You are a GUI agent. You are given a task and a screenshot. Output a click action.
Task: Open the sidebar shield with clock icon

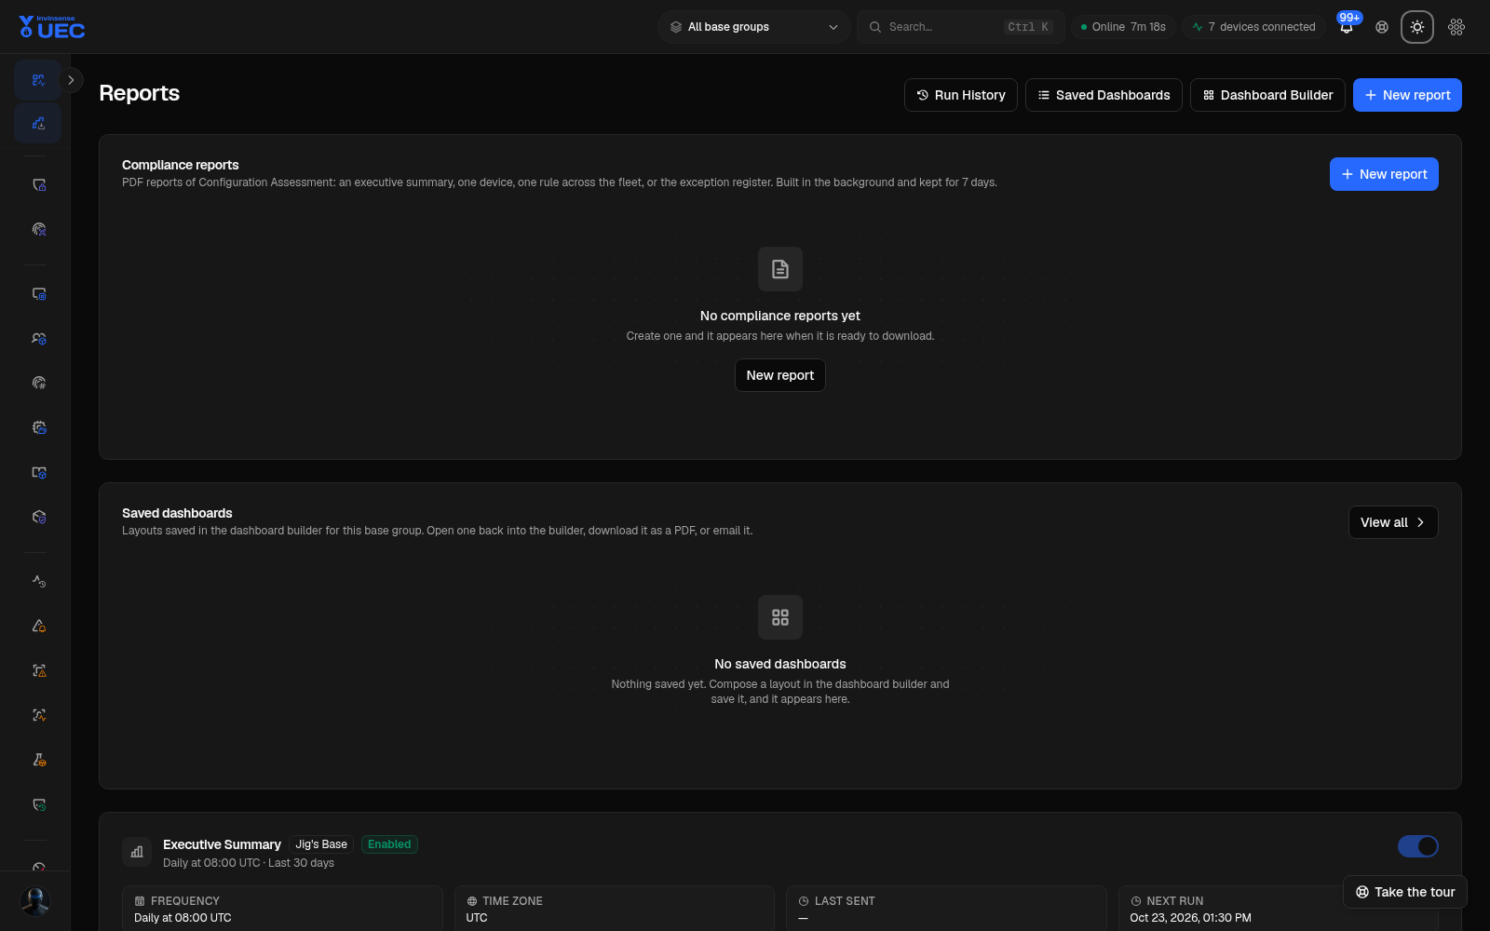pos(38,804)
